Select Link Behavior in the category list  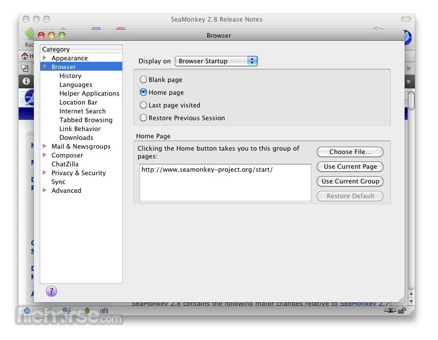click(80, 129)
